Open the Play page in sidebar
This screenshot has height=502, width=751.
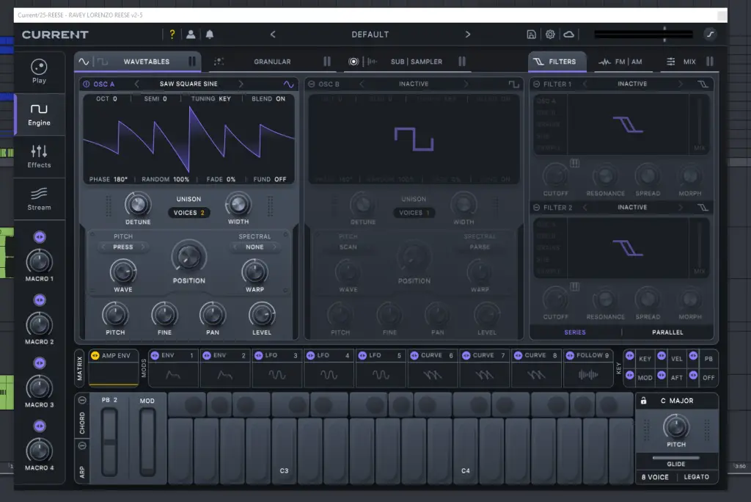[x=39, y=71]
